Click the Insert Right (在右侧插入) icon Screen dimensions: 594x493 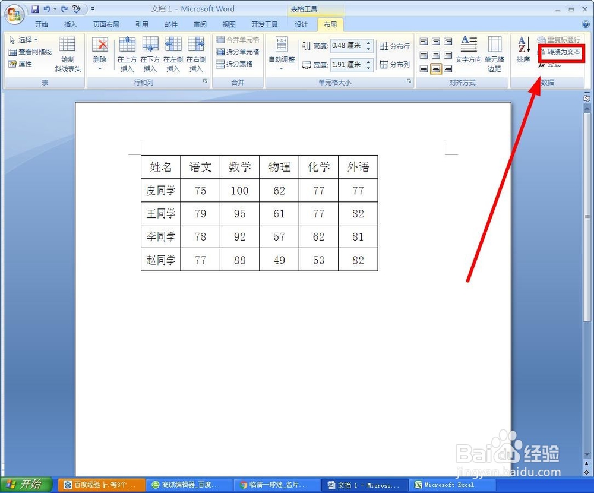[x=196, y=45]
